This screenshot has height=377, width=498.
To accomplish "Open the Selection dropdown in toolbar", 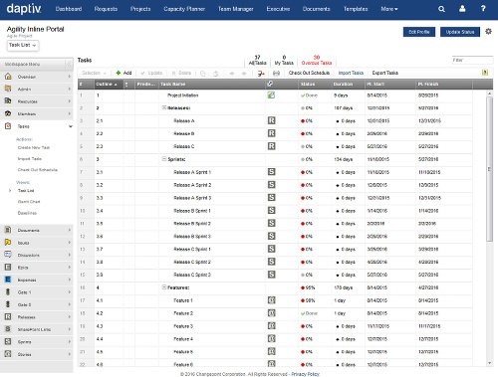I will tap(94, 73).
